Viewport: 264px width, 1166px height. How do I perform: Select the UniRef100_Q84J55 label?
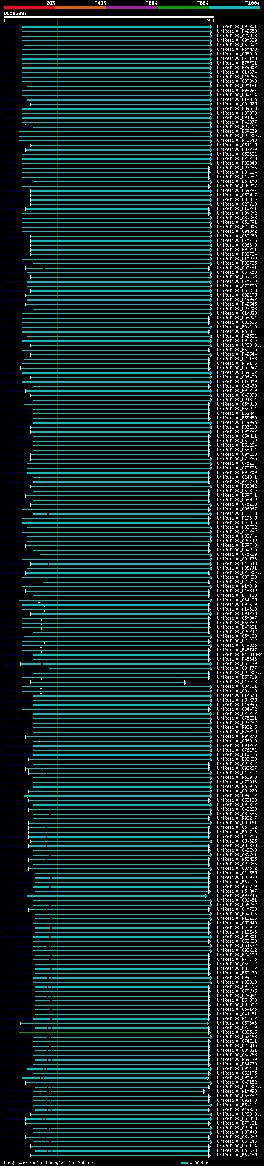coord(236,600)
